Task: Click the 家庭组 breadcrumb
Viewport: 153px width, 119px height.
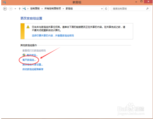Action: 69,8
